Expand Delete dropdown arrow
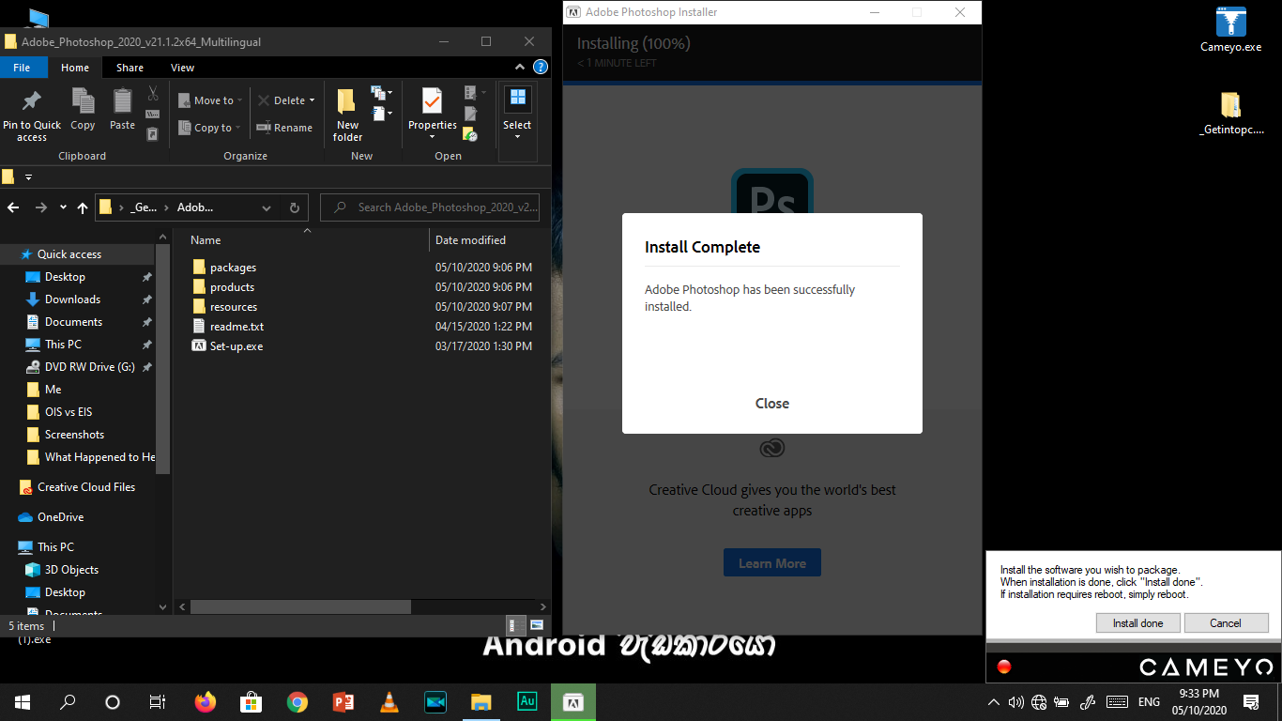1282x721 pixels. point(312,100)
